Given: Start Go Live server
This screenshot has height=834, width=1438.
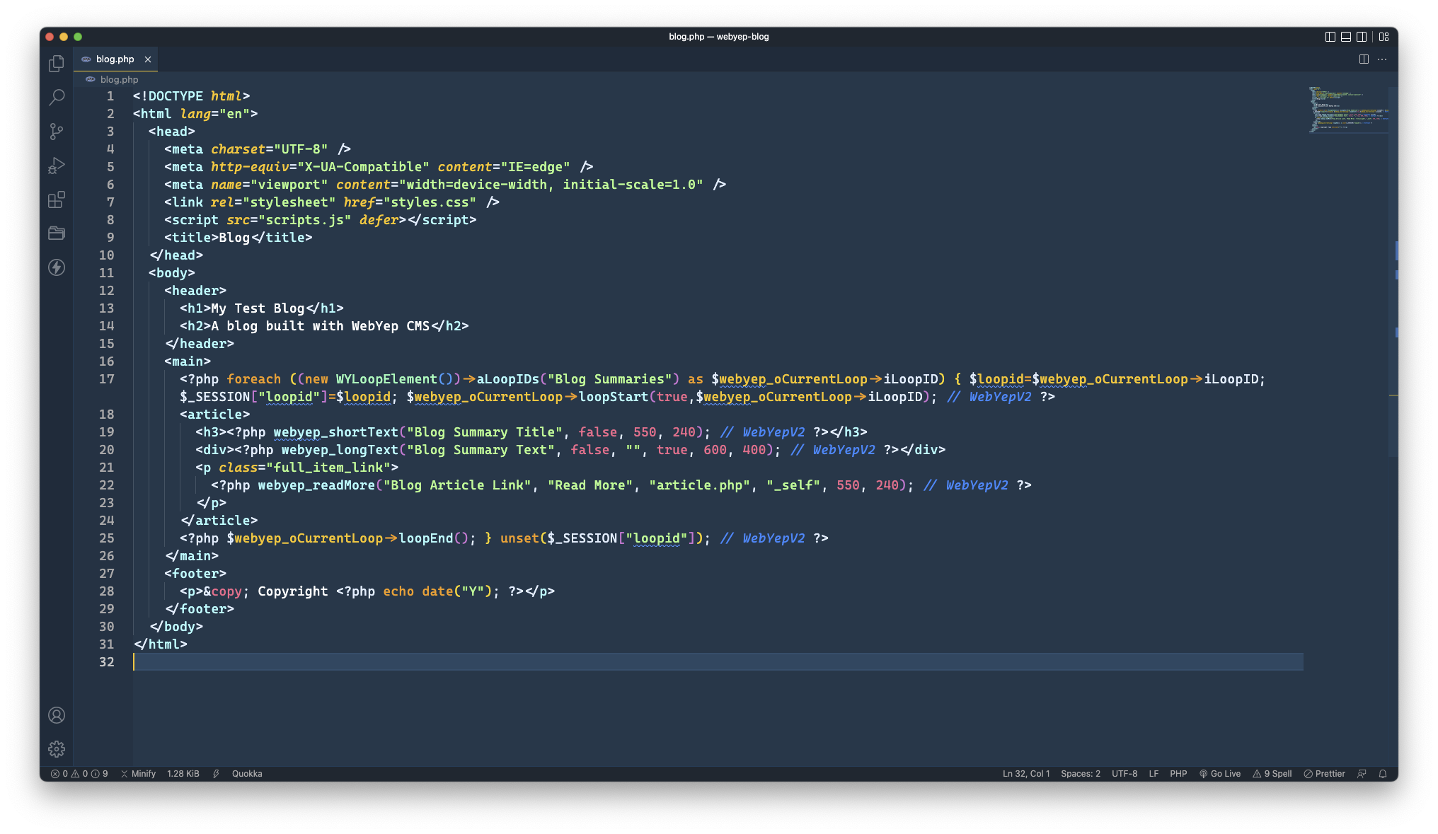Looking at the screenshot, I should click(1220, 774).
